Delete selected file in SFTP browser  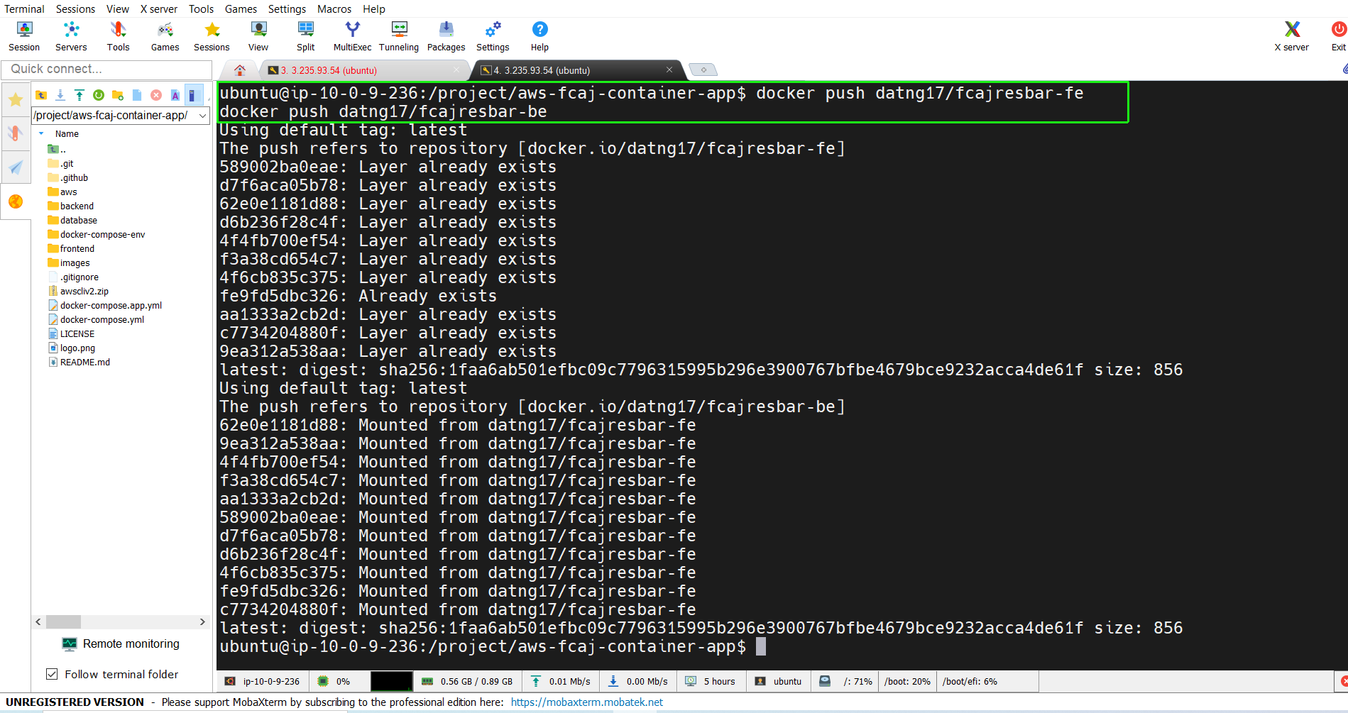click(x=156, y=95)
